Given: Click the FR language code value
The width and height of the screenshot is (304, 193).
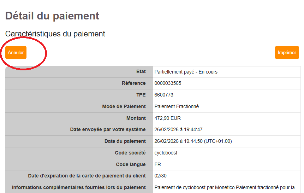Looking at the screenshot, I should click(157, 164).
